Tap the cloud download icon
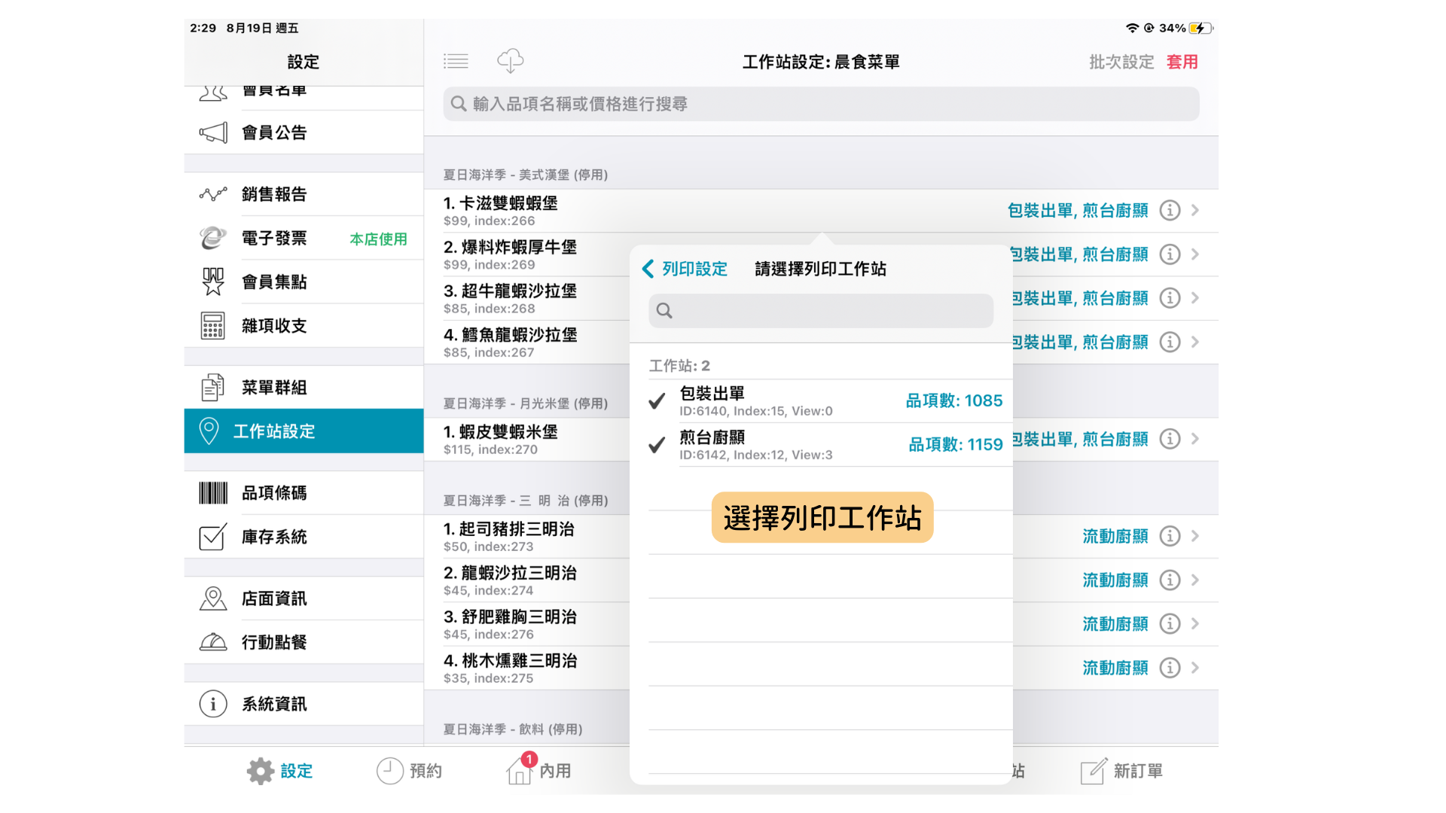 click(x=510, y=61)
